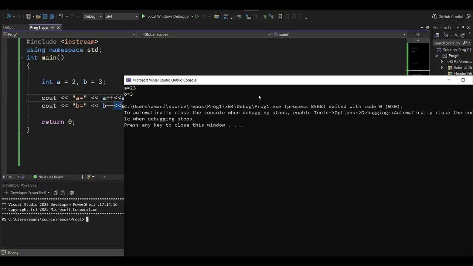Click the editor settings gear icon
Image resolution: width=473 pixels, height=266 pixels.
(x=428, y=27)
